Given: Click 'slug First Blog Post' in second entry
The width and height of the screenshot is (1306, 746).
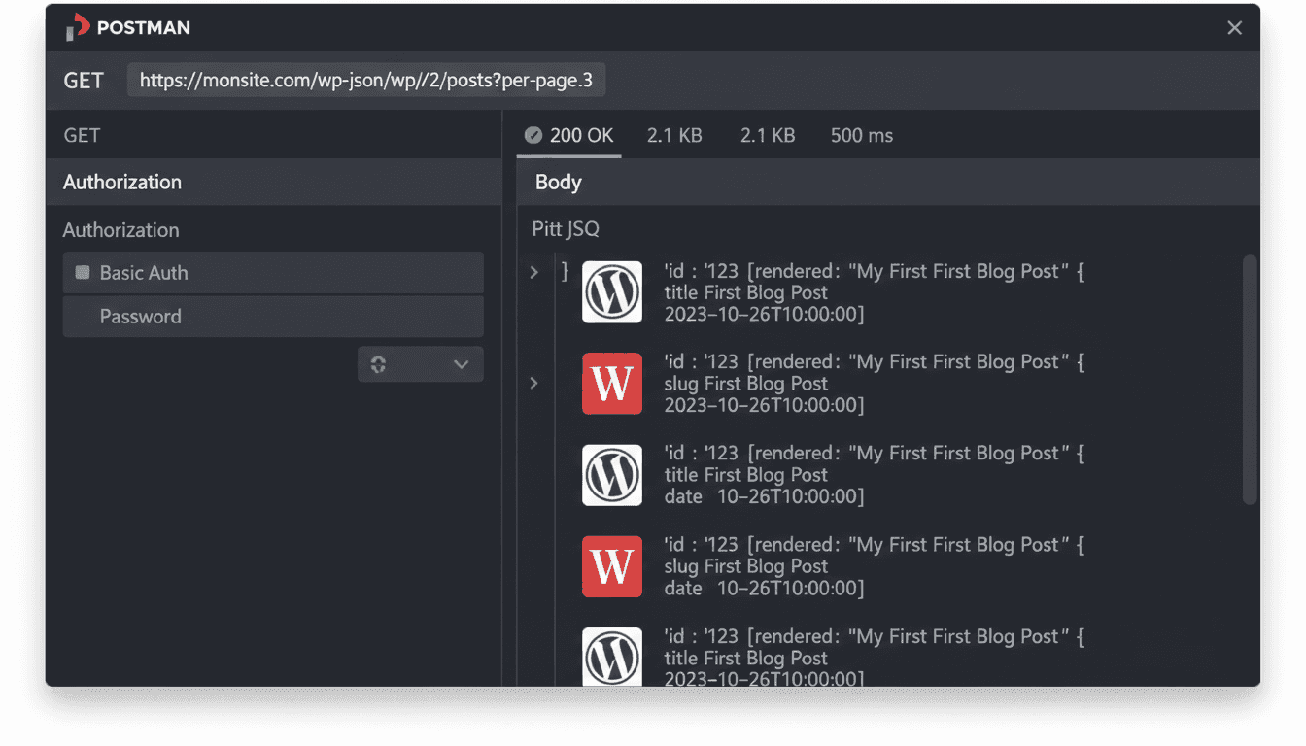Looking at the screenshot, I should (x=746, y=384).
